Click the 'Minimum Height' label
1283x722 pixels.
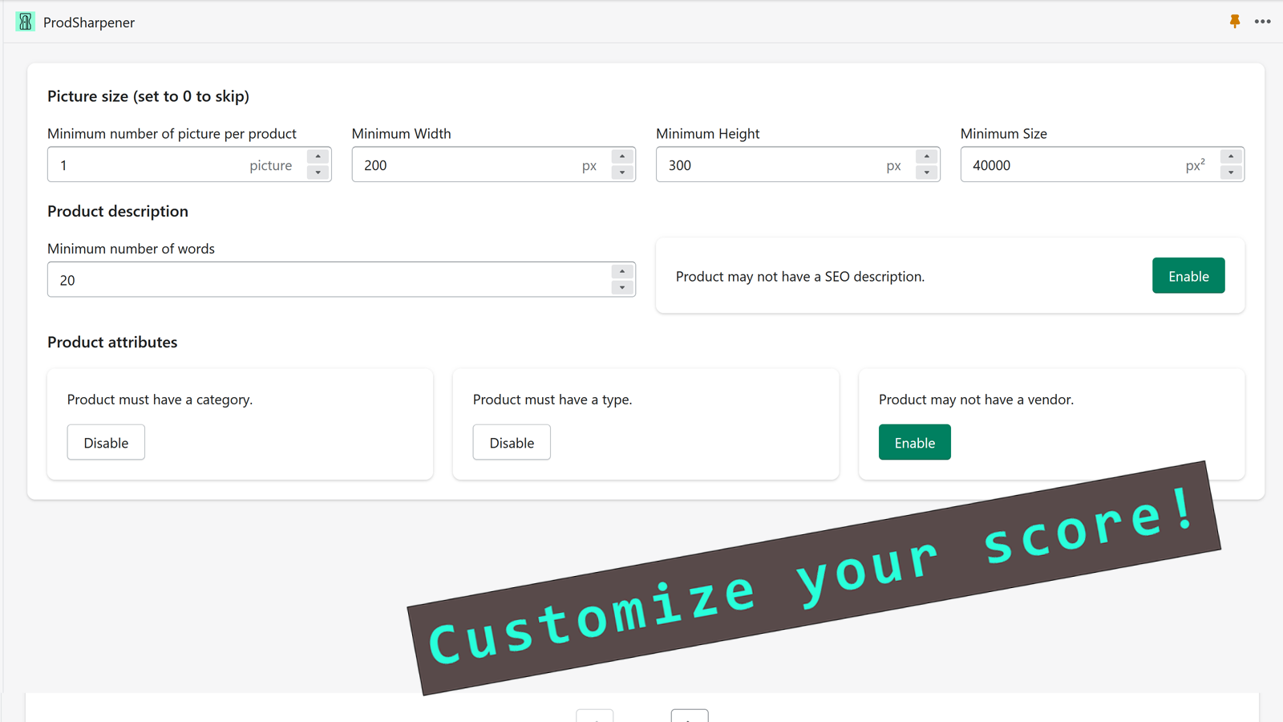708,134
